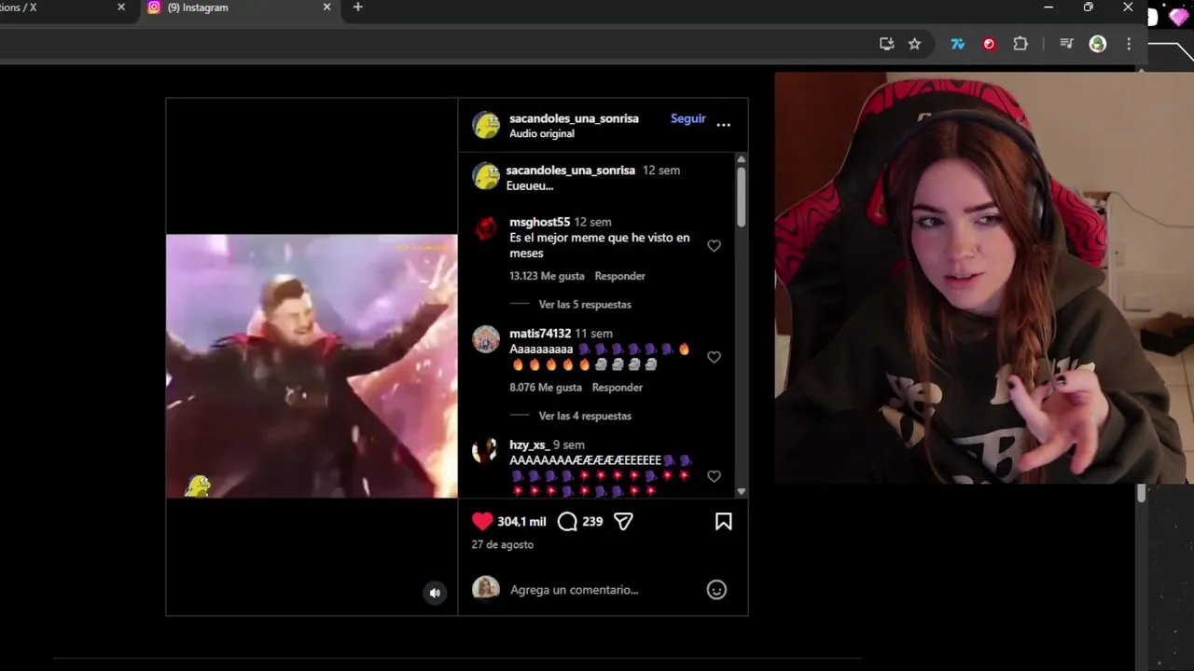1194x671 pixels.
Task: Mute the reel audio speaker icon
Action: pyautogui.click(x=435, y=593)
